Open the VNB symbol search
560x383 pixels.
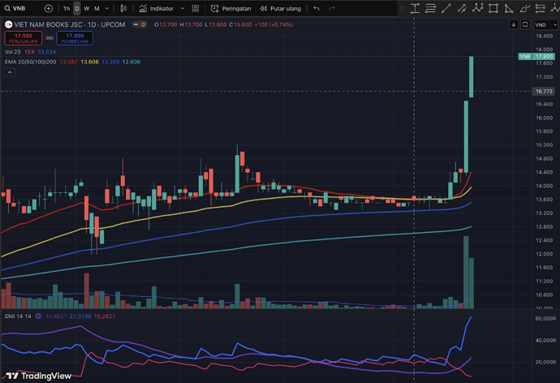point(15,8)
